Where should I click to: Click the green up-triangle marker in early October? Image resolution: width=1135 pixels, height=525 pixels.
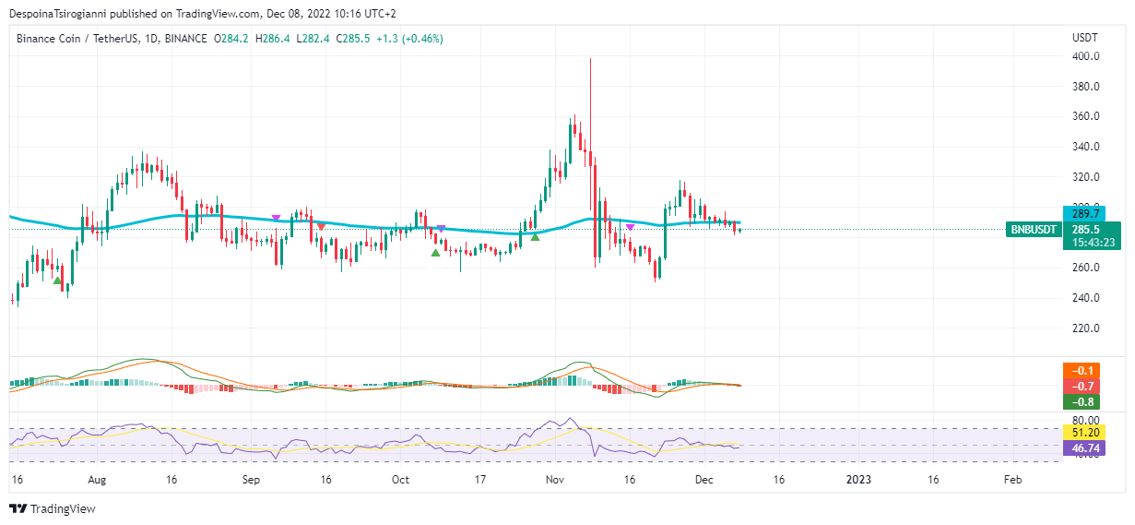click(435, 252)
